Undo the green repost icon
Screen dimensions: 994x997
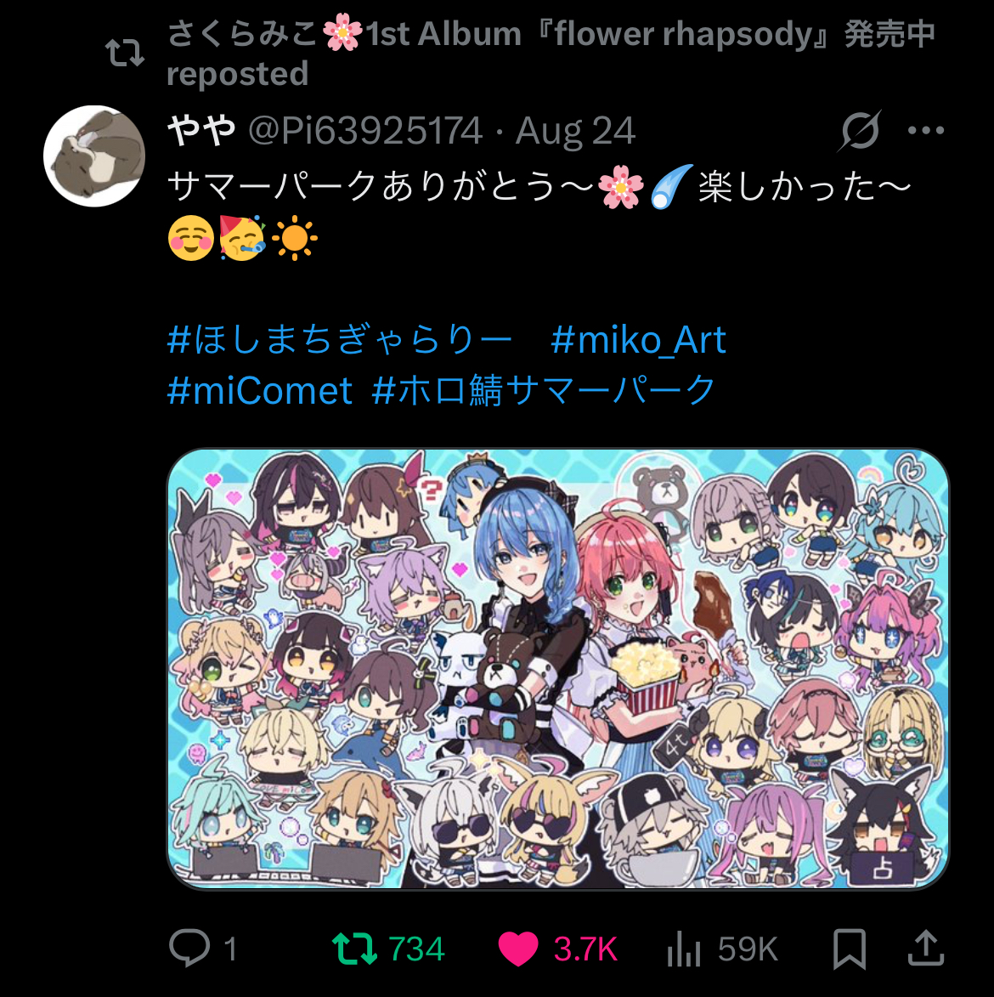[354, 948]
